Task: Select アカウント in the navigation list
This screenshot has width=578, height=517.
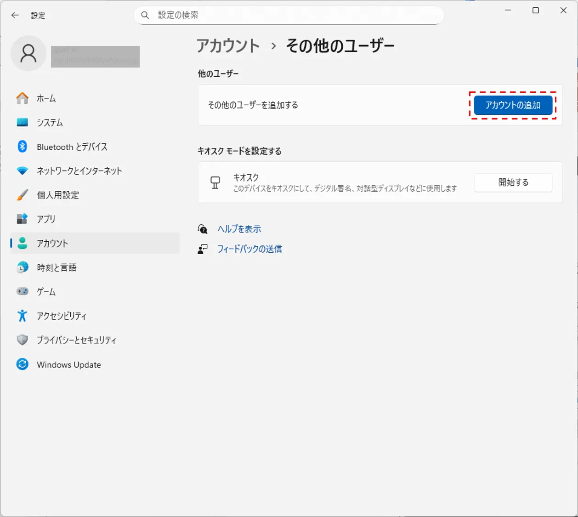Action: [52, 243]
